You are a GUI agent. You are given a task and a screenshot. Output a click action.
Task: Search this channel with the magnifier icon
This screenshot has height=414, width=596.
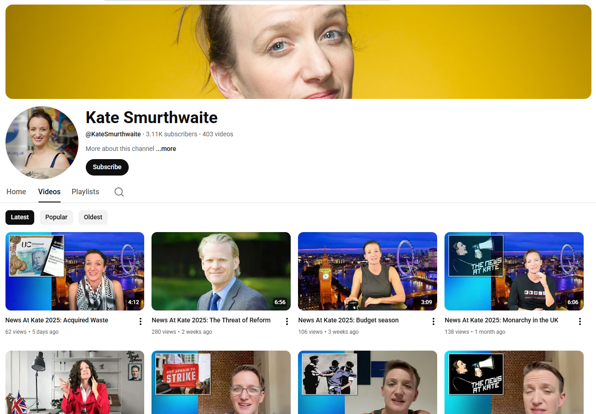pos(119,192)
